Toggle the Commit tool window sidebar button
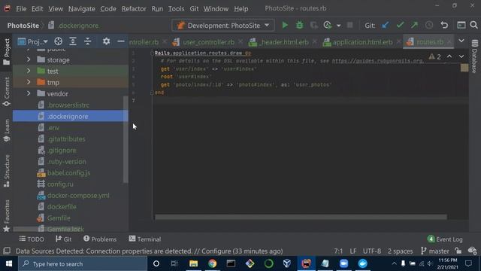This screenshot has height=271, width=481. pos(7,92)
